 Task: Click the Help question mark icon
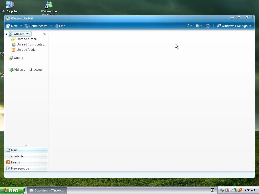[208, 26]
